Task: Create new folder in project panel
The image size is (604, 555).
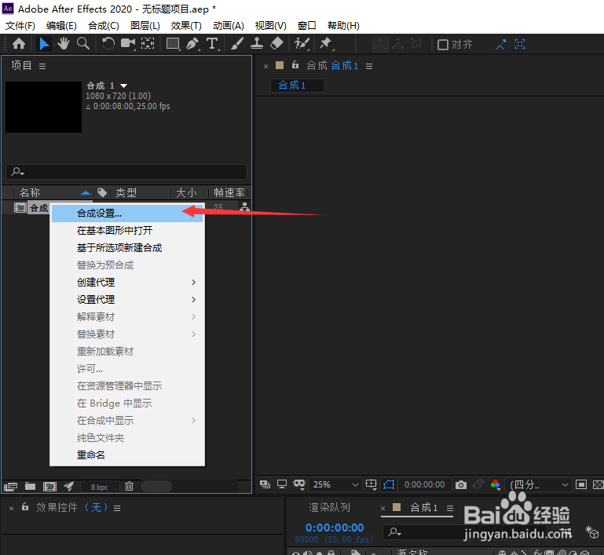Action: (x=30, y=487)
